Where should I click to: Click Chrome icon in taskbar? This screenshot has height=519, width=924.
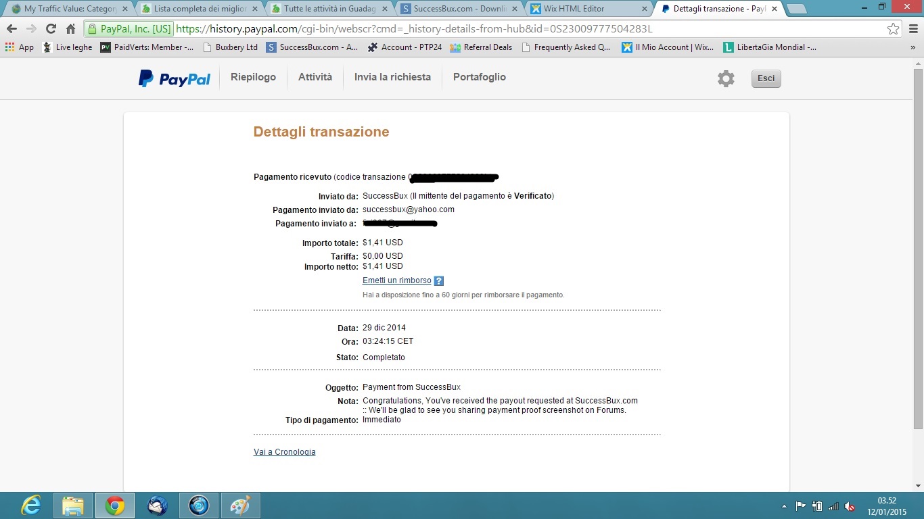tap(114, 505)
